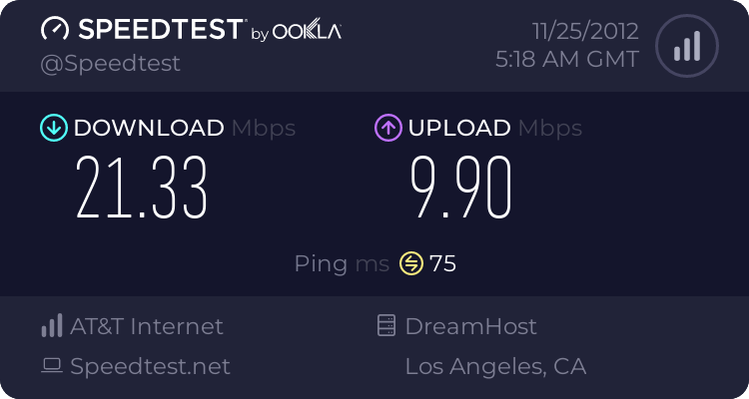Click the DOWNLOAD Mbps label

coord(185,129)
